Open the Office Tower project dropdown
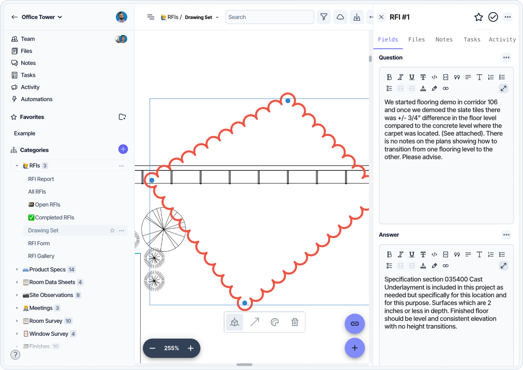 tap(42, 17)
